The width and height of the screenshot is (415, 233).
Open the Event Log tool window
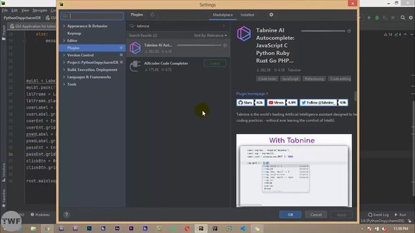[378, 215]
